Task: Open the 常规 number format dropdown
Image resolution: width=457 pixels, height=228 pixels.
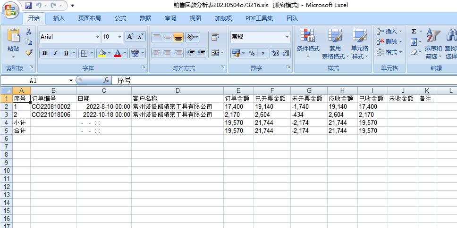Action: [287, 37]
